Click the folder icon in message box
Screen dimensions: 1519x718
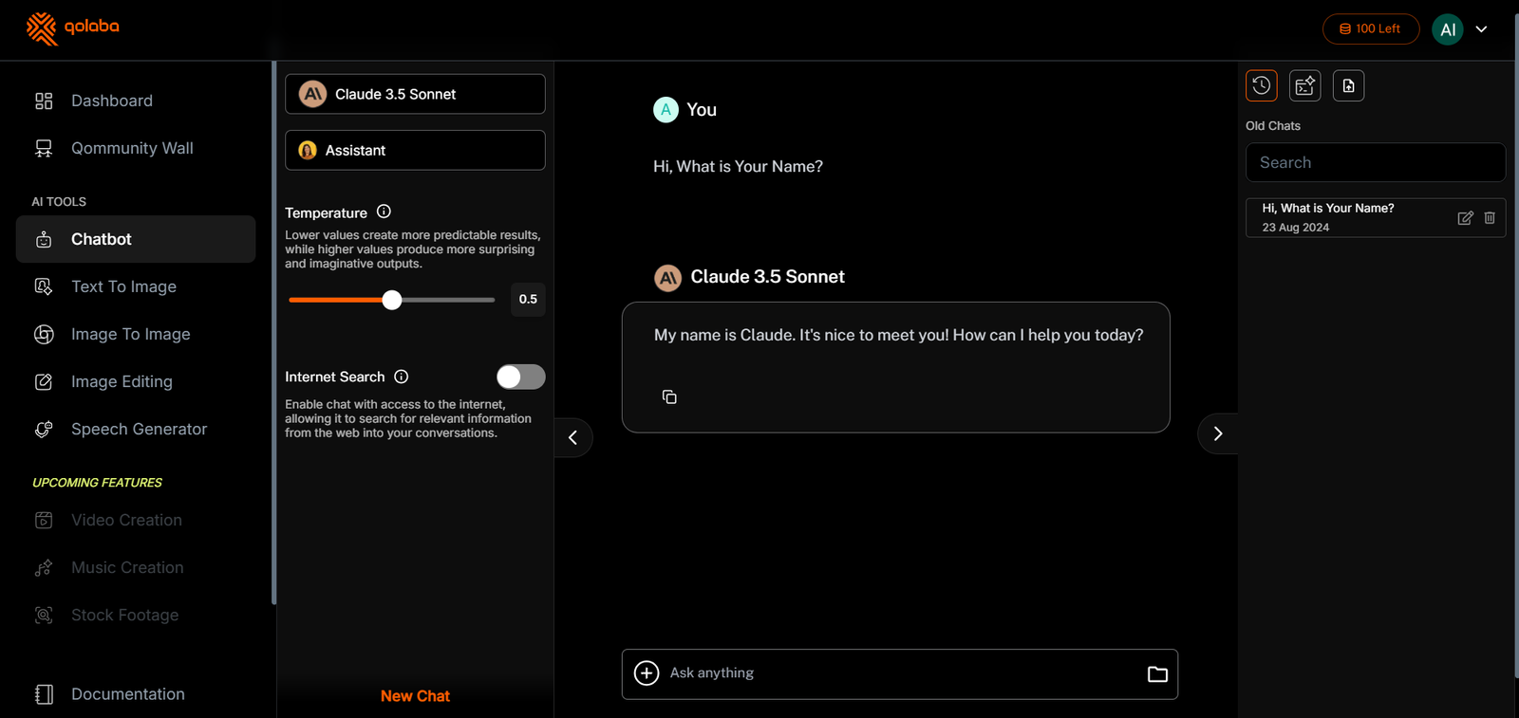tap(1157, 674)
